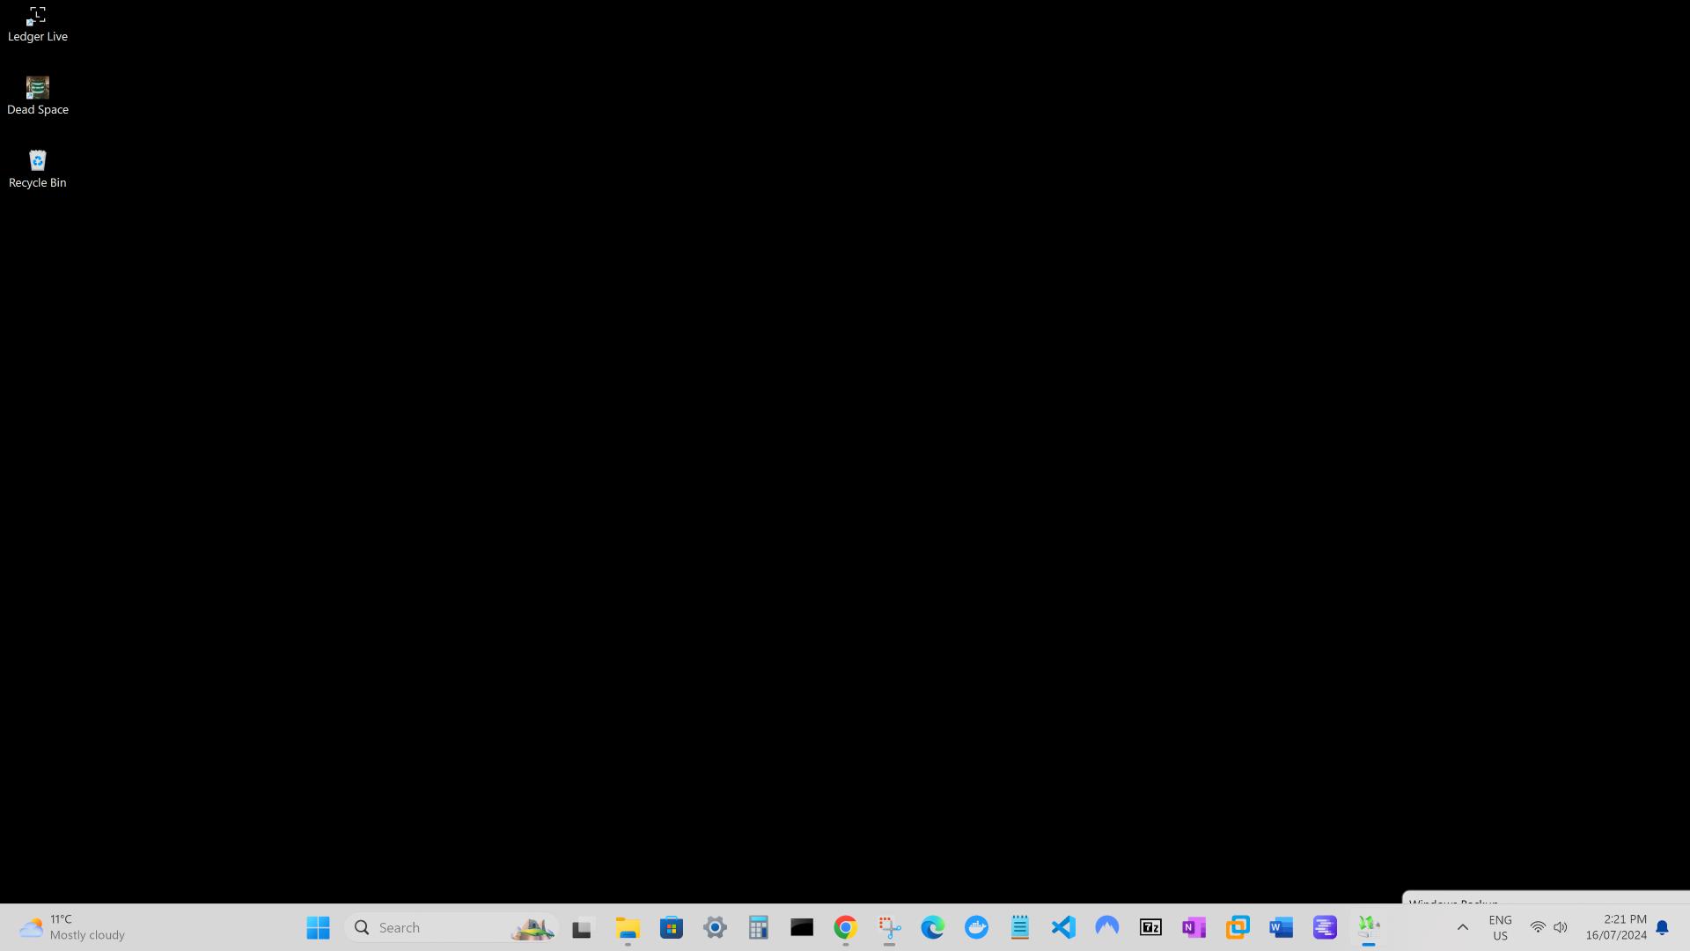Open the purple lines app icon in taskbar
1690x951 pixels.
click(x=1325, y=927)
